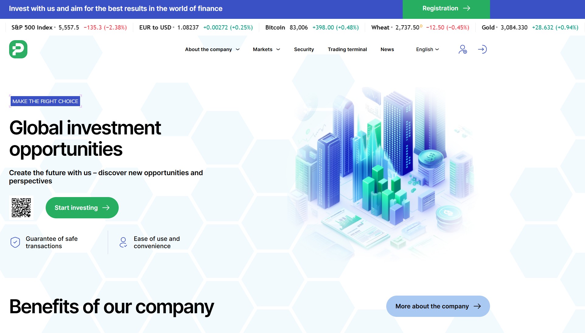Viewport: 585px width, 333px height.
Task: Open the Security menu item
Action: pyautogui.click(x=304, y=50)
